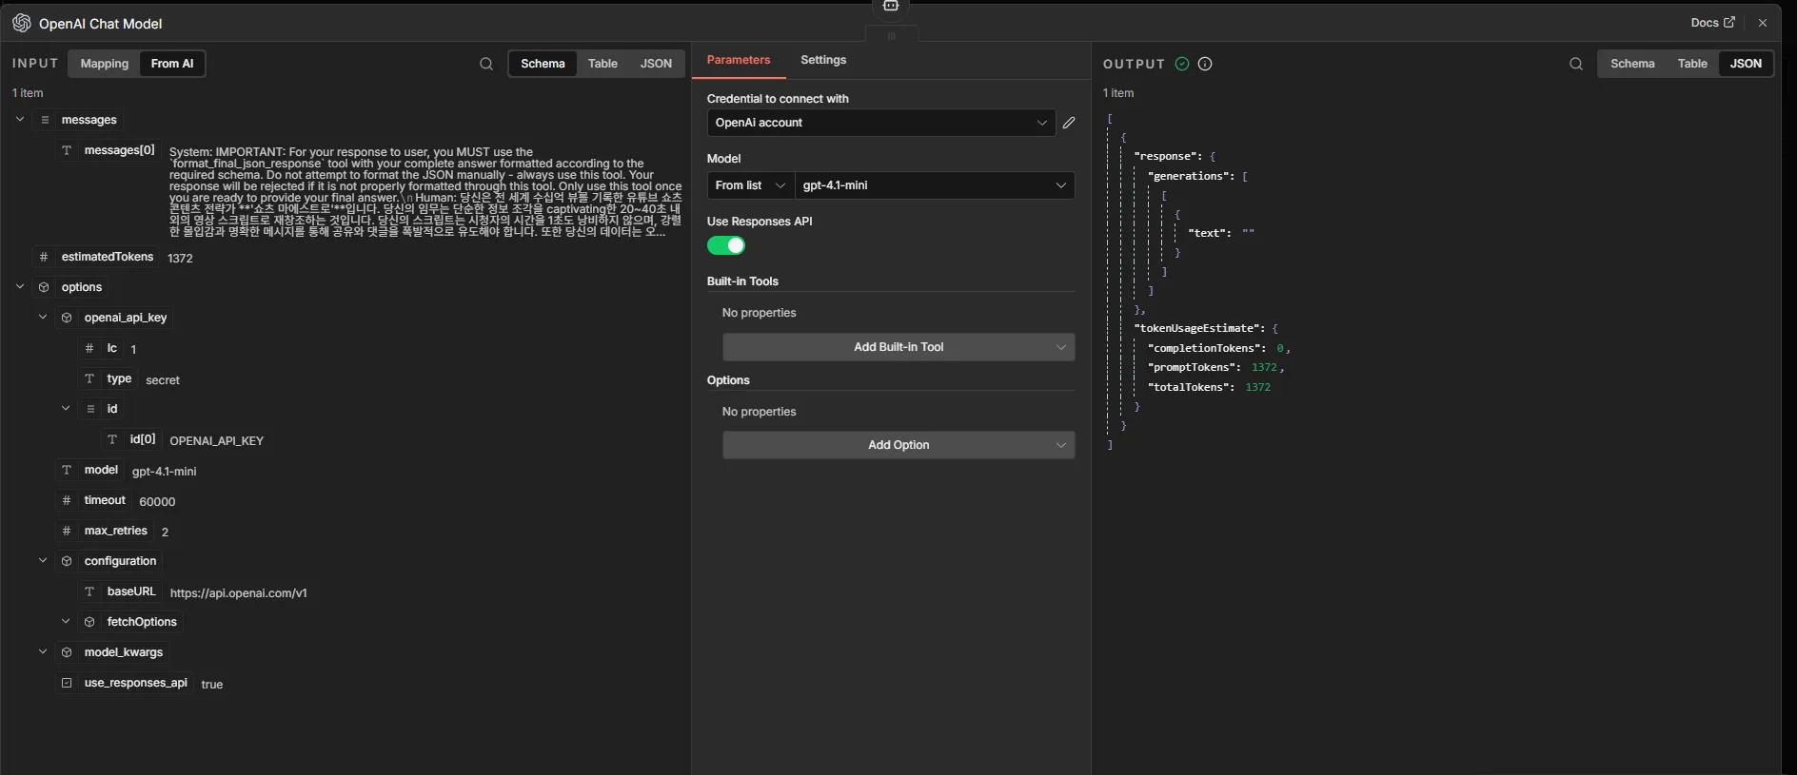Click the output info circle icon

pyautogui.click(x=1205, y=64)
